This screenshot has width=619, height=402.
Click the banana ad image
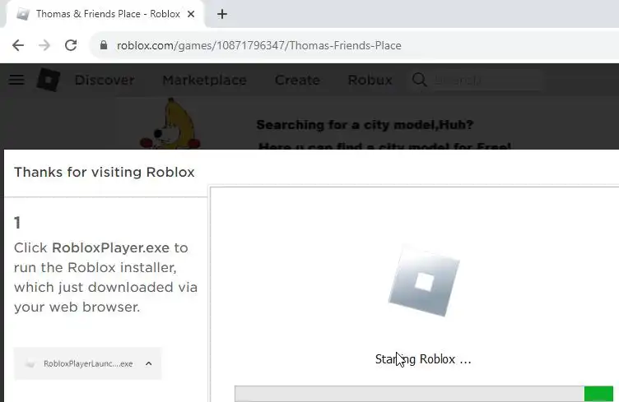tap(170, 123)
